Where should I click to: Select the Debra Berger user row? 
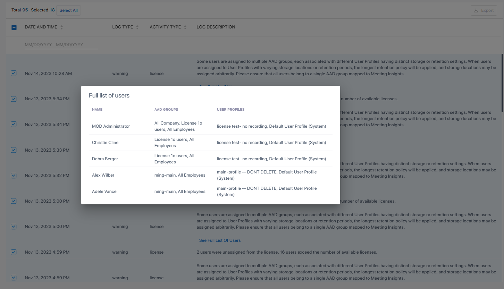105,159
